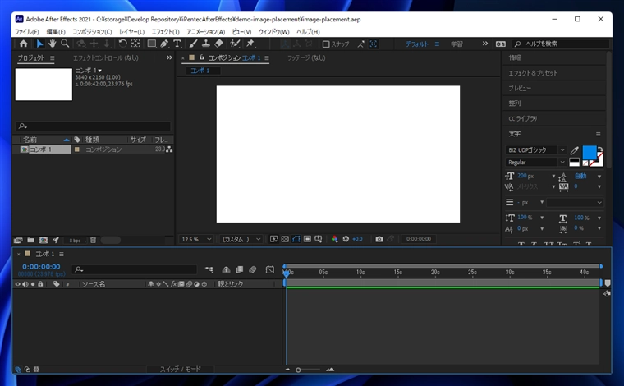This screenshot has height=386, width=624.
Task: Expand hidden panels chevron in Project panel group
Action: coord(169,57)
